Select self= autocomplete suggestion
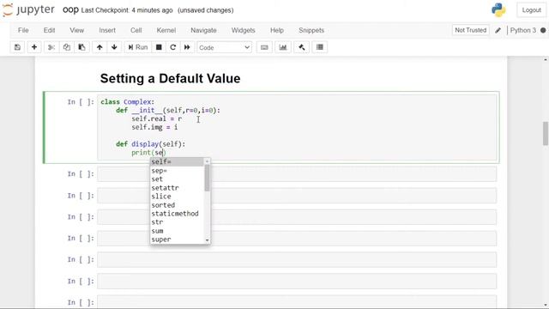 click(178, 162)
